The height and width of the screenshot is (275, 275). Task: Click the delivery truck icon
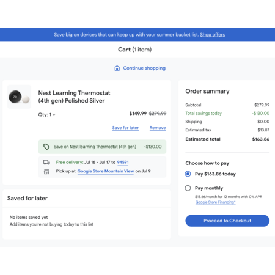click(x=46, y=162)
